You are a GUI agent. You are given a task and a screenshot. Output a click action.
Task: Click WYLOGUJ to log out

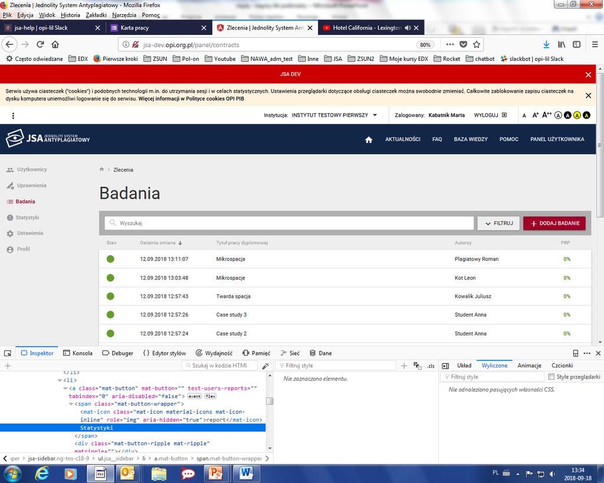tap(490, 115)
